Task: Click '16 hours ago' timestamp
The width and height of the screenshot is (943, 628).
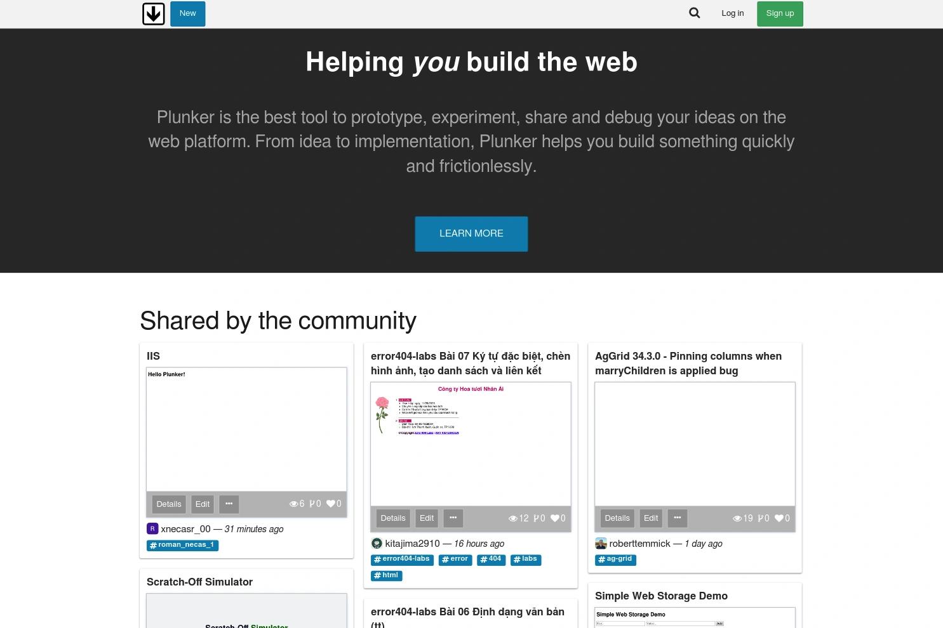Action: click(x=479, y=544)
